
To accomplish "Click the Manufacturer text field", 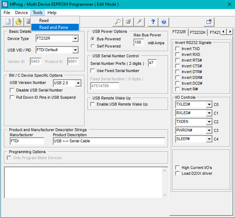I will pos(27,141).
